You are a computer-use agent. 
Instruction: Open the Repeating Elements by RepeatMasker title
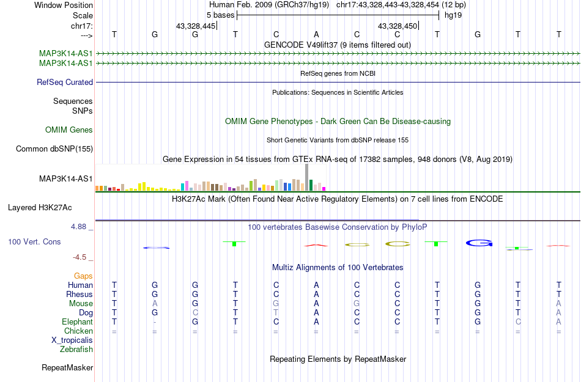click(338, 359)
